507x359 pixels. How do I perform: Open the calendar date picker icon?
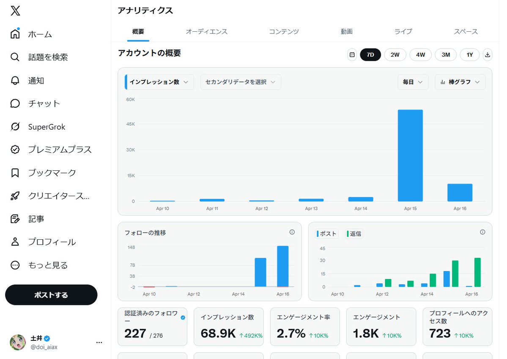click(x=352, y=55)
